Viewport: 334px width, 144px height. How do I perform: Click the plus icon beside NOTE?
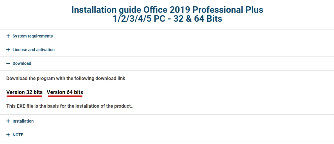click(x=8, y=135)
